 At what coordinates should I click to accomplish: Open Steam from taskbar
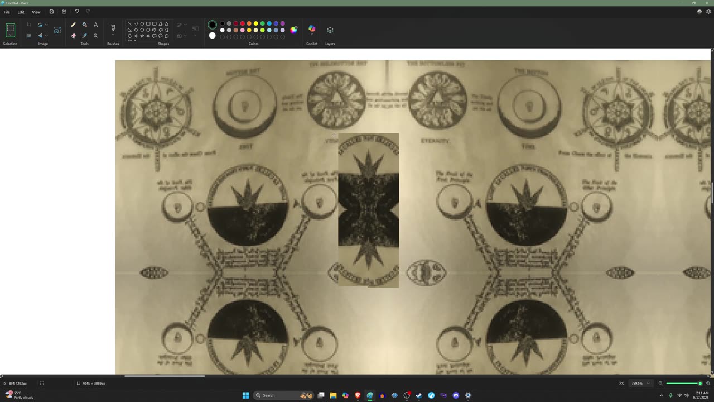click(419, 395)
